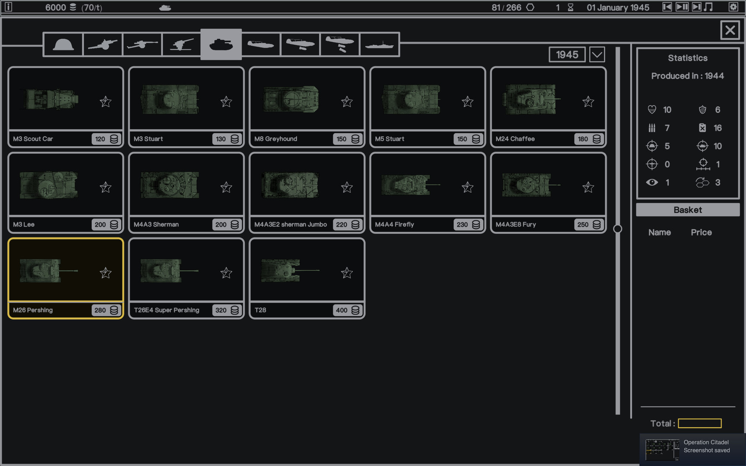
Task: Toggle favorite star on M4A4 Firefly
Action: pos(467,187)
